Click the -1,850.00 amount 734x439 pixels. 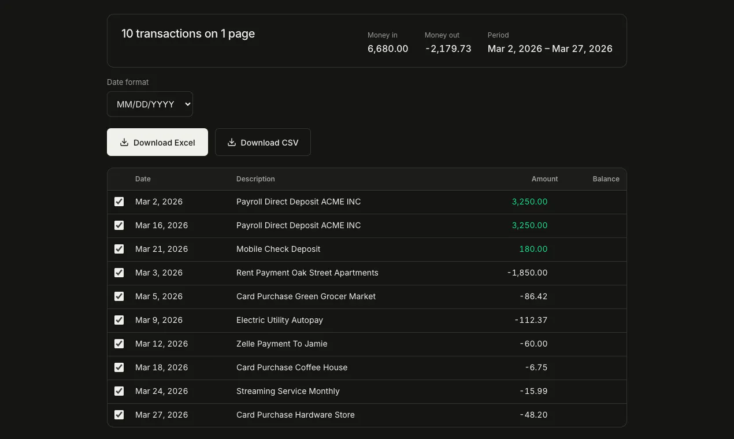[527, 273]
